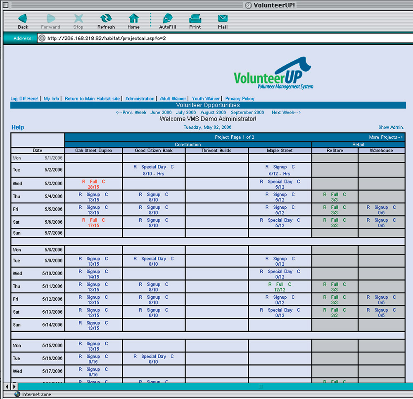
Task: Open the Youth Waiver link
Action: (x=206, y=99)
